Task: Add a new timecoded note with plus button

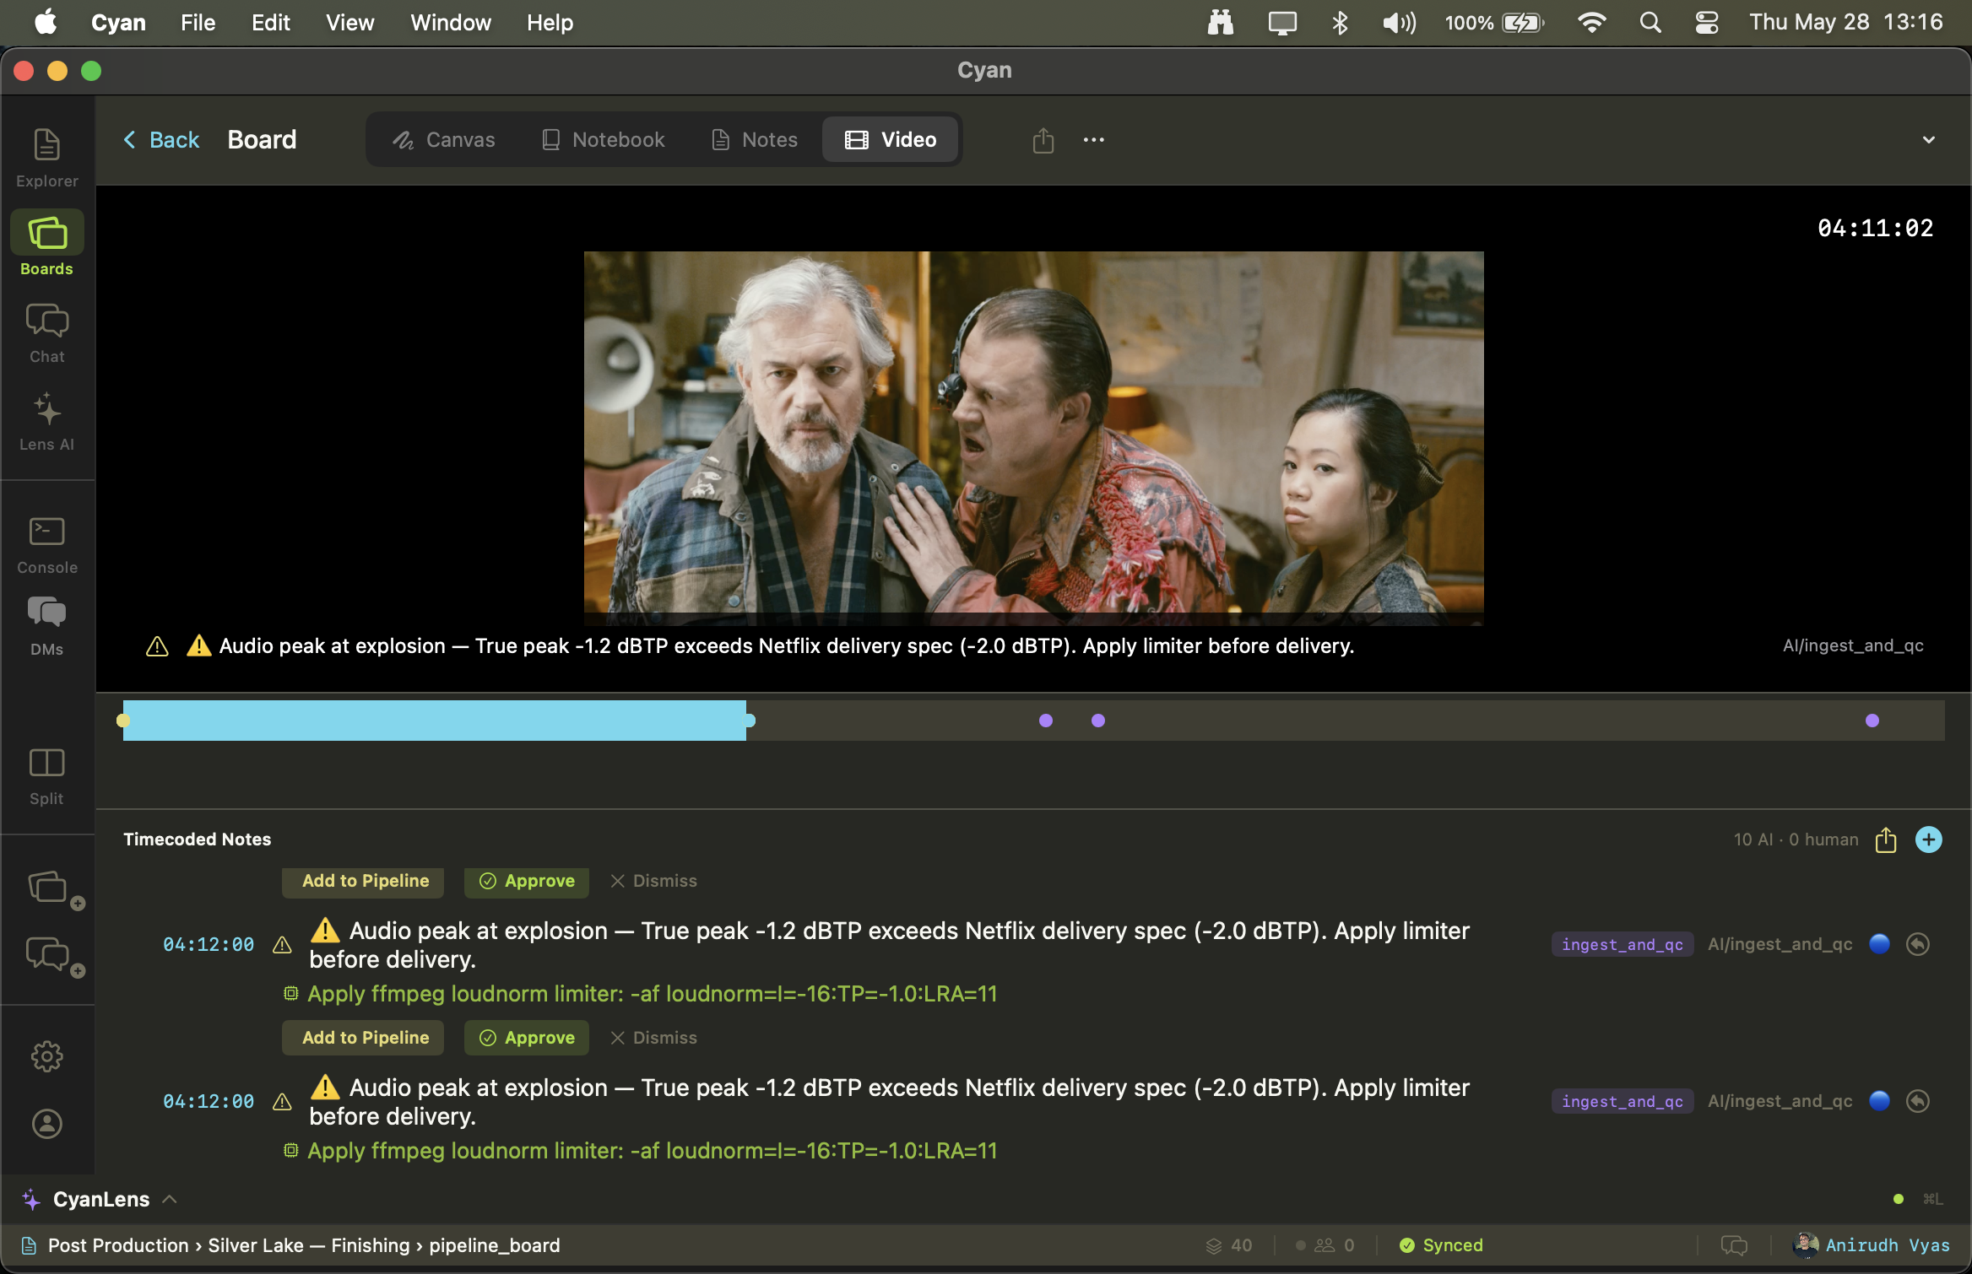Action: (x=1929, y=839)
